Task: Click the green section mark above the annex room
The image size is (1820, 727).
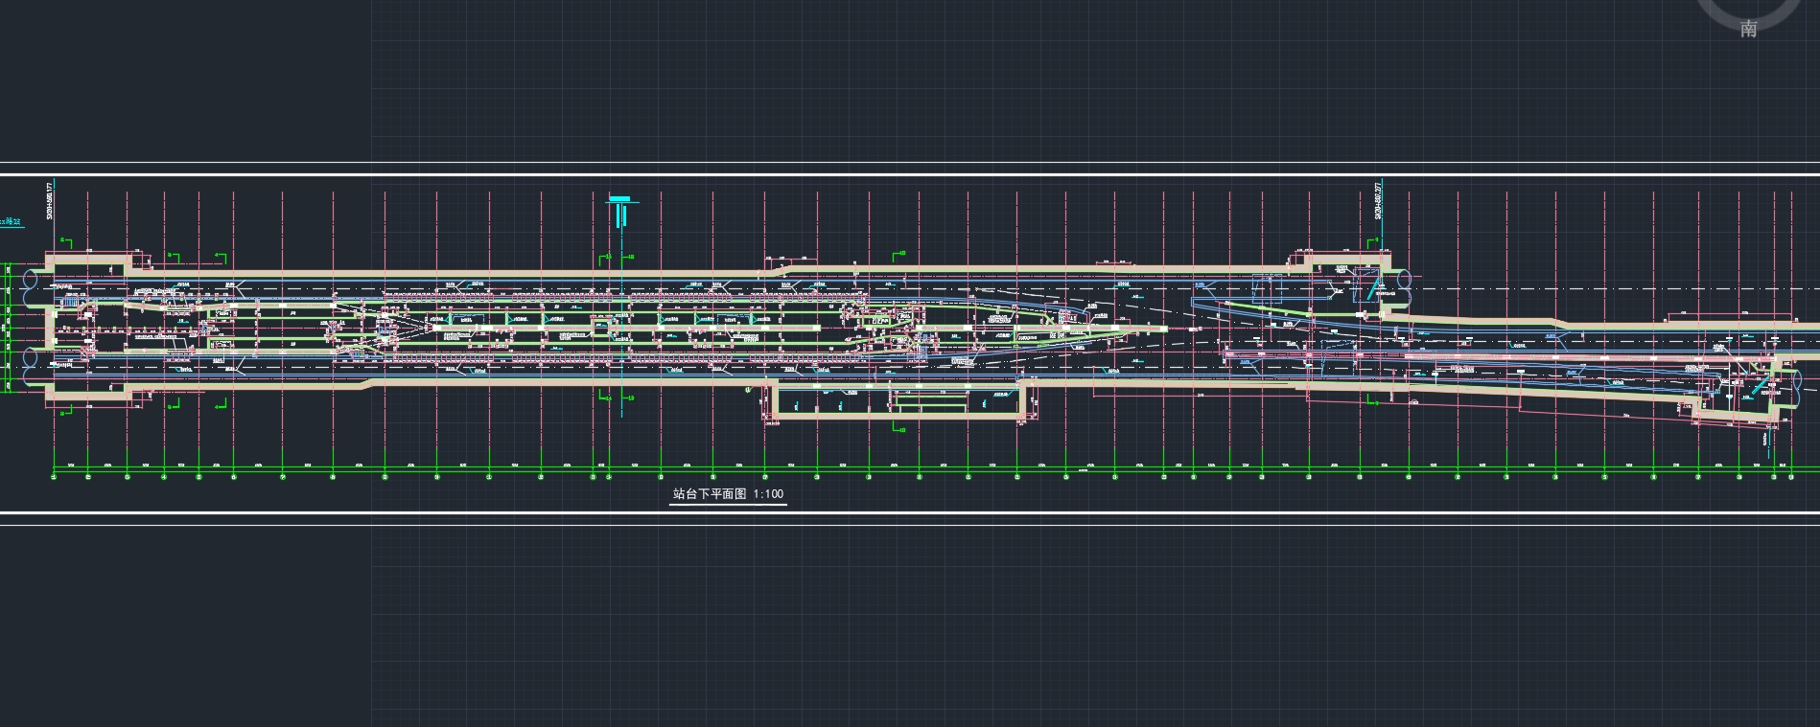Action: pyautogui.click(x=898, y=256)
